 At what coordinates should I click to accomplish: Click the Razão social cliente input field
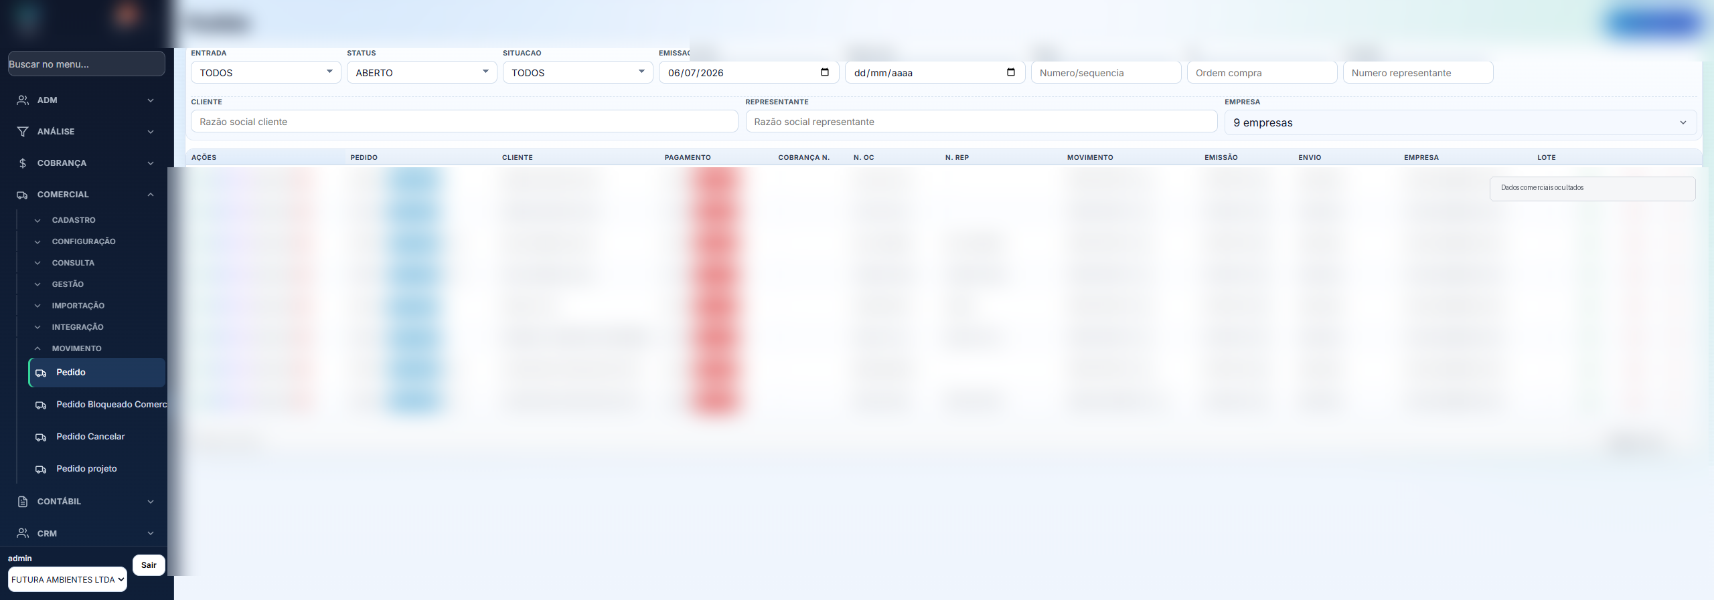[464, 121]
